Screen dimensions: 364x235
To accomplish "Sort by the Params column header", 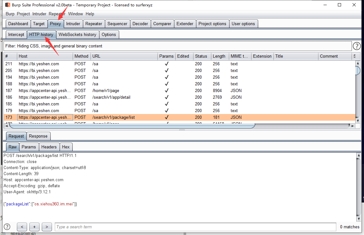I will pyautogui.click(x=166, y=56).
